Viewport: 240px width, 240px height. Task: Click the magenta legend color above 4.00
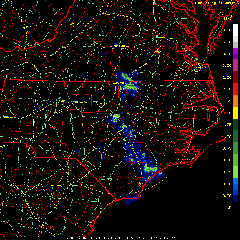point(235,51)
